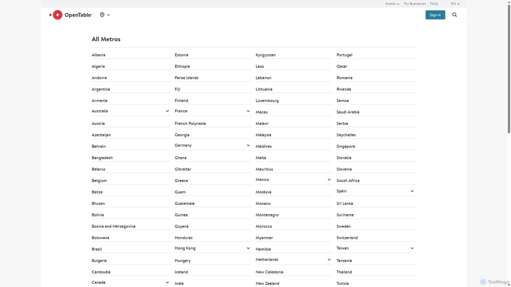Open the Portugal link
Viewport: 511px width, 287px height.
point(344,55)
